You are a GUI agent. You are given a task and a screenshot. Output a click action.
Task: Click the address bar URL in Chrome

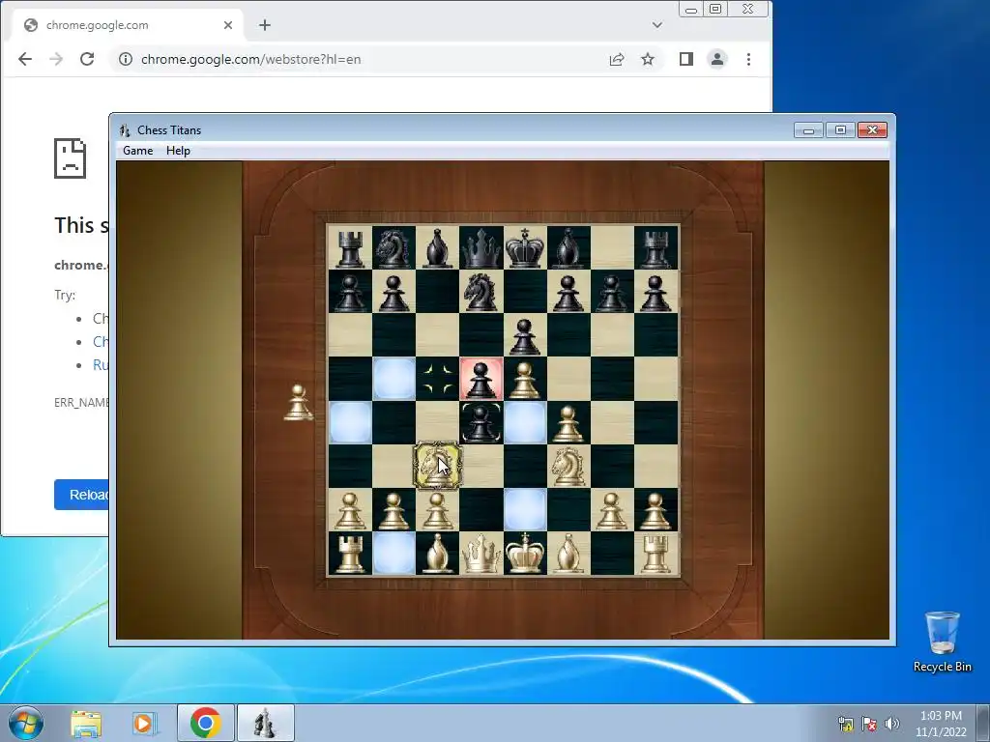[x=250, y=59]
